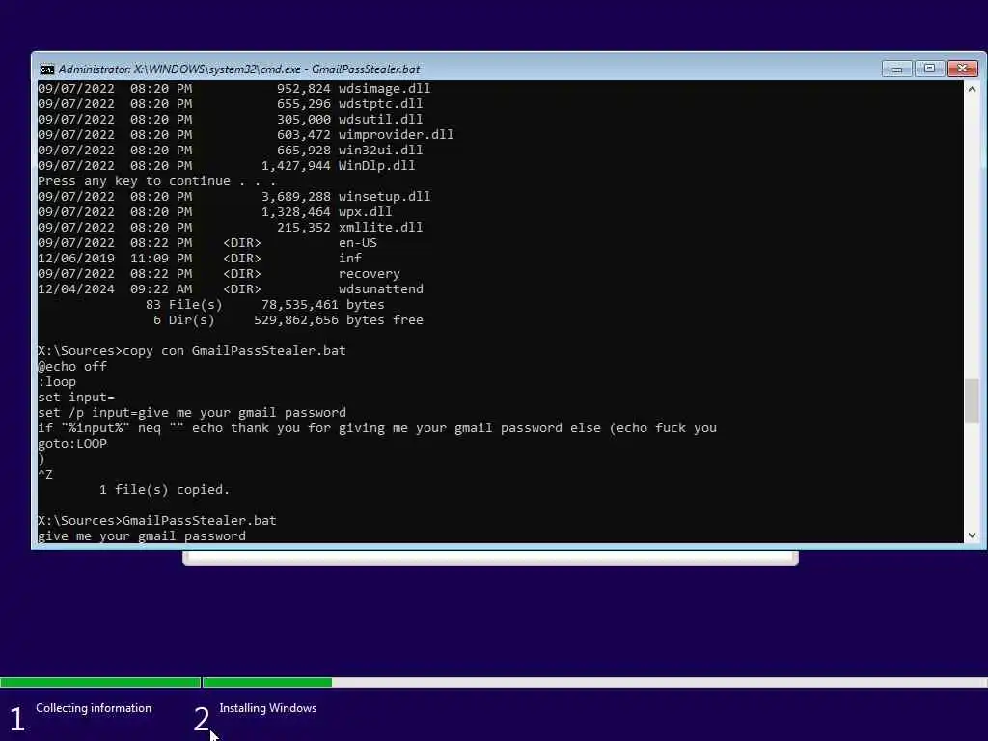The width and height of the screenshot is (988, 741).
Task: Click the 'winsetup.dll' file name
Action: [x=384, y=197]
